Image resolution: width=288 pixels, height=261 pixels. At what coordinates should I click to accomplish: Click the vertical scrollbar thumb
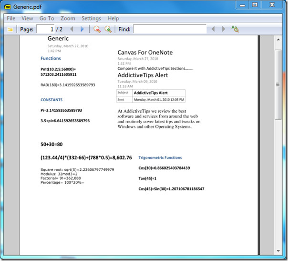pyautogui.click(x=278, y=84)
